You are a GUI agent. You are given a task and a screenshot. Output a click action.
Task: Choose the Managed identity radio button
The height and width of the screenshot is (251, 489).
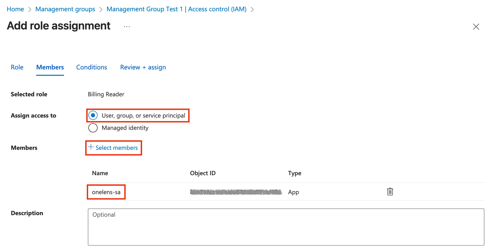pos(93,128)
